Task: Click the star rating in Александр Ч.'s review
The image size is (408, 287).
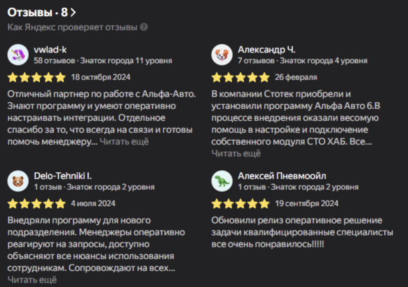Action: 240,77
